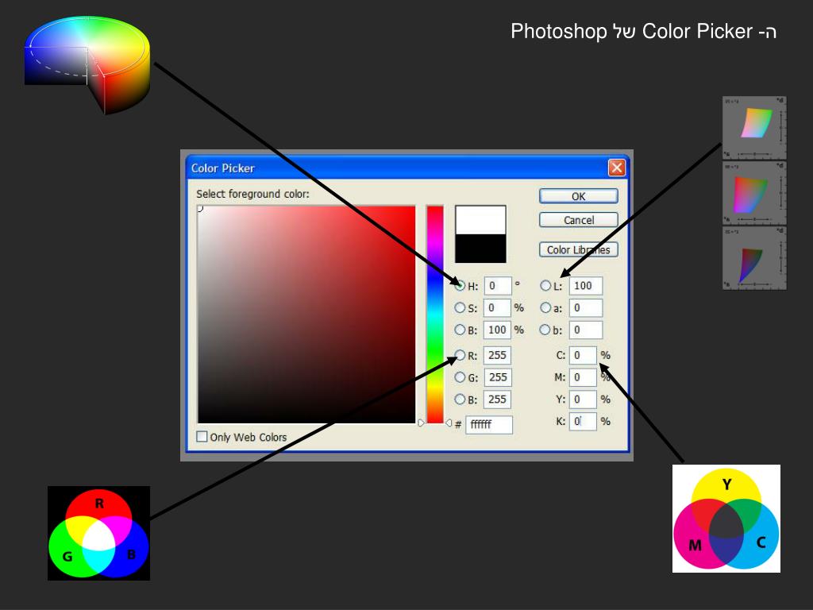Click the Color Picker title bar text

click(x=223, y=168)
